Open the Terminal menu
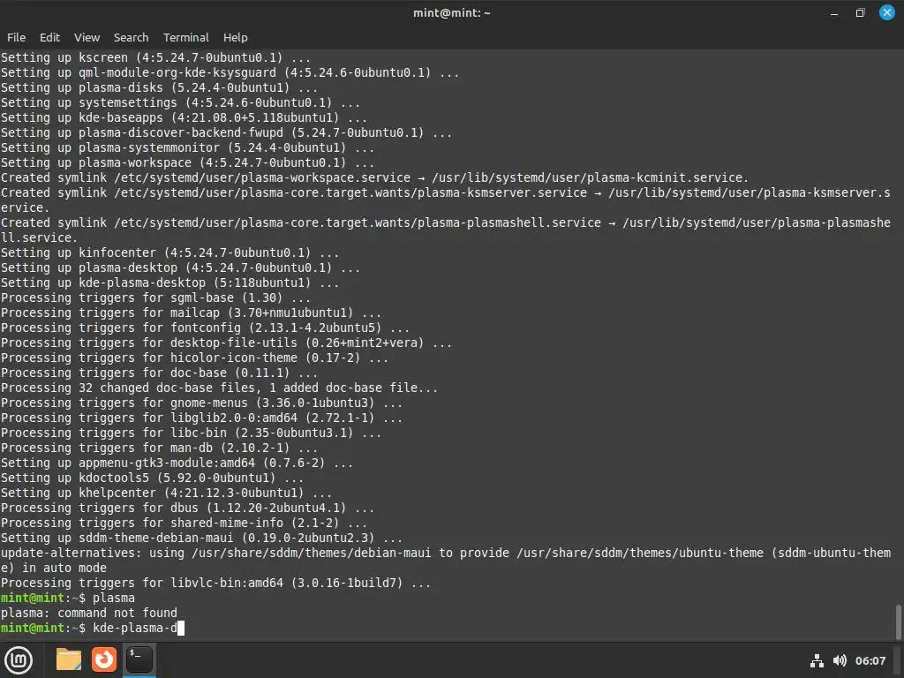904x678 pixels. point(185,37)
